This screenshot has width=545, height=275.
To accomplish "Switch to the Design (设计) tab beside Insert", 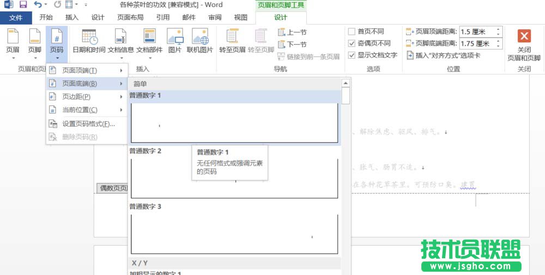I will coord(98,17).
